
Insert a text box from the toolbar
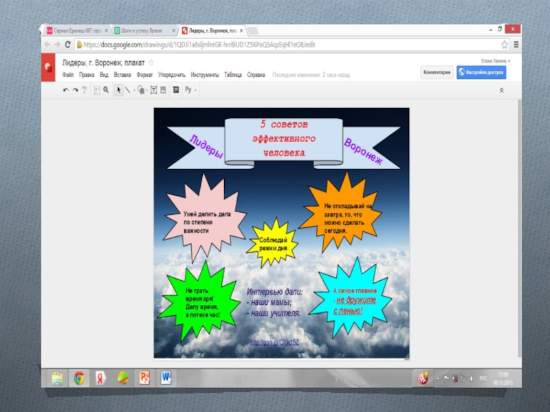coord(153,90)
